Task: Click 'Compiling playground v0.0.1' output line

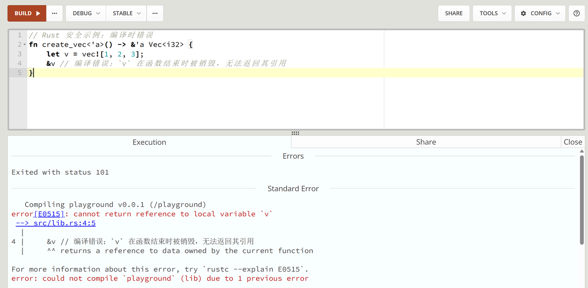Action: [115, 205]
